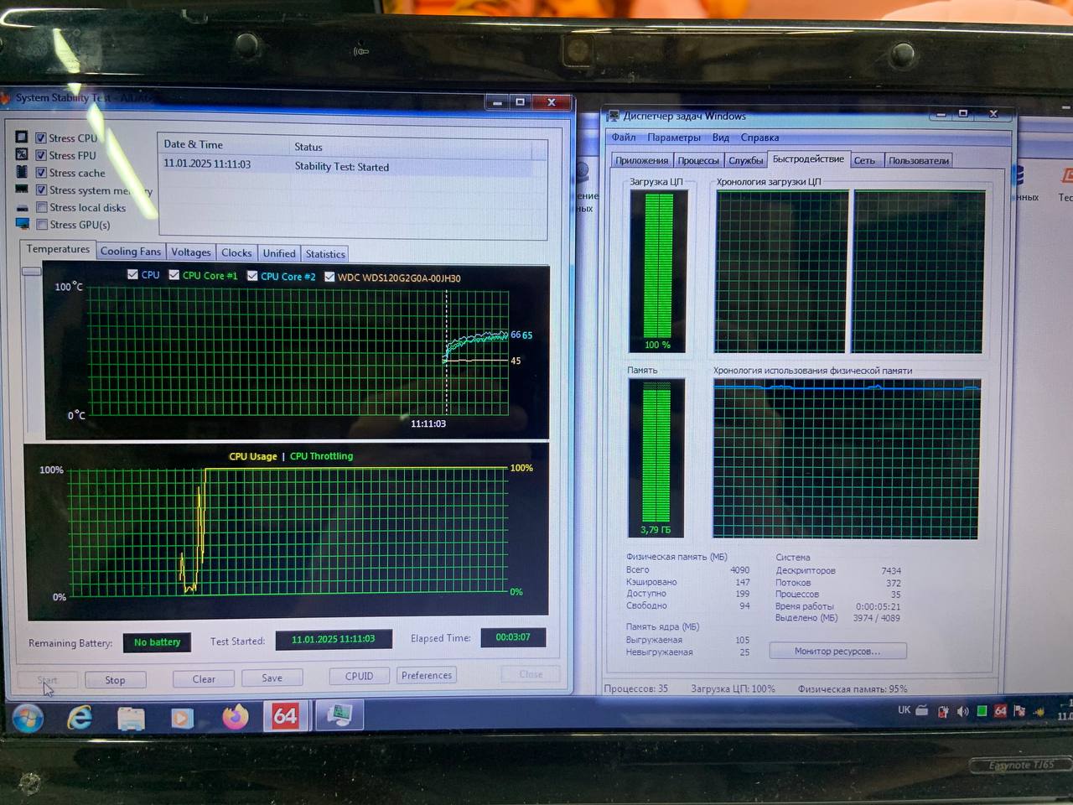Image resolution: width=1073 pixels, height=805 pixels.
Task: Switch to the Voltages tab
Action: tap(191, 252)
